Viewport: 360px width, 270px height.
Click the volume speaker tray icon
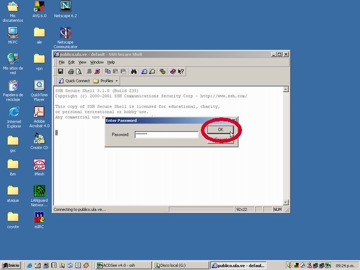point(290,265)
